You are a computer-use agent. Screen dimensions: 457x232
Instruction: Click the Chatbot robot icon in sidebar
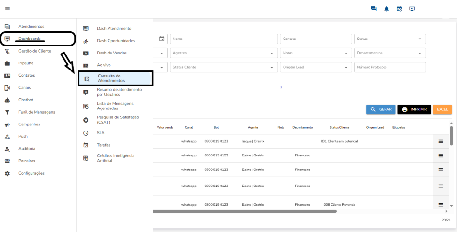(x=8, y=100)
